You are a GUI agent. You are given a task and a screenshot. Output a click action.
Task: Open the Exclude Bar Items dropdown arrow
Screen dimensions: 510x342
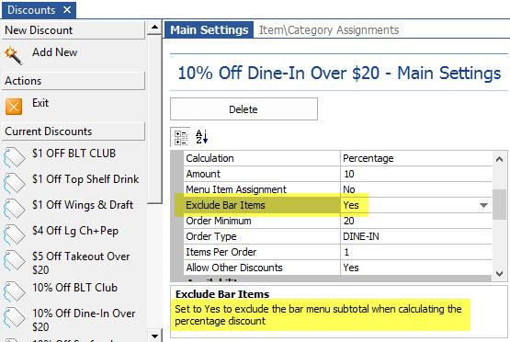[x=483, y=205]
